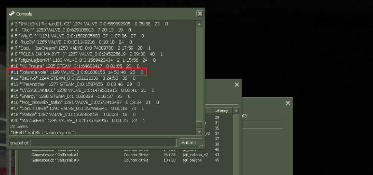Screen dimensions: 373x175
Task: Click console row #6 kub3s
Action: click(71, 42)
